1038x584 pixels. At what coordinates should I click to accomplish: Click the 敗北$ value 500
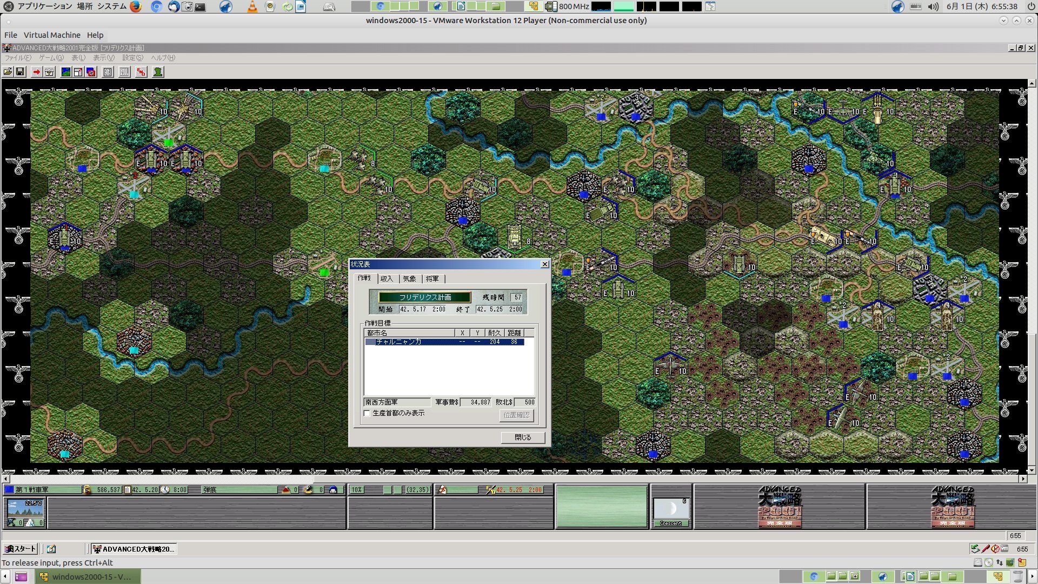tap(524, 402)
